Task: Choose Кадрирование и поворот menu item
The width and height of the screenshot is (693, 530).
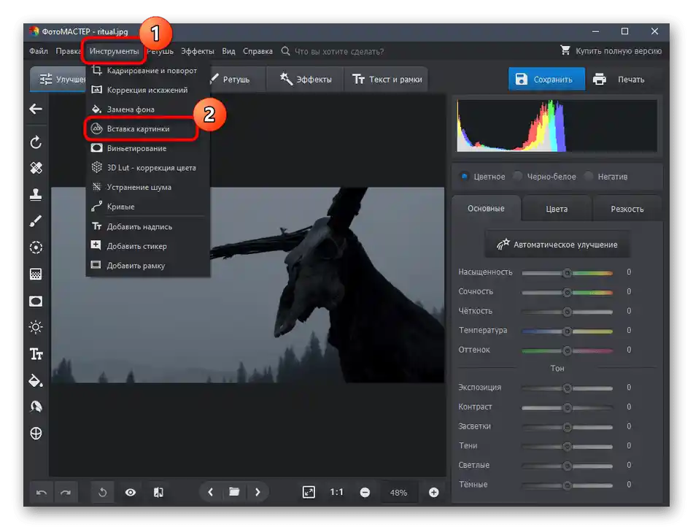Action: (x=147, y=70)
